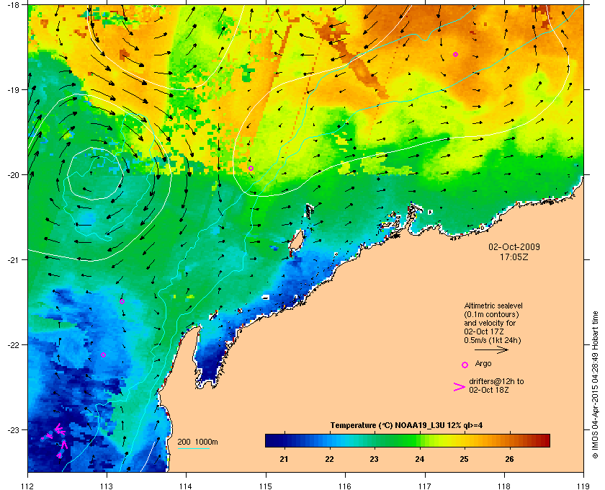The image size is (605, 490).
Task: Click the '-23' latitude axis label
Action: click(x=13, y=429)
